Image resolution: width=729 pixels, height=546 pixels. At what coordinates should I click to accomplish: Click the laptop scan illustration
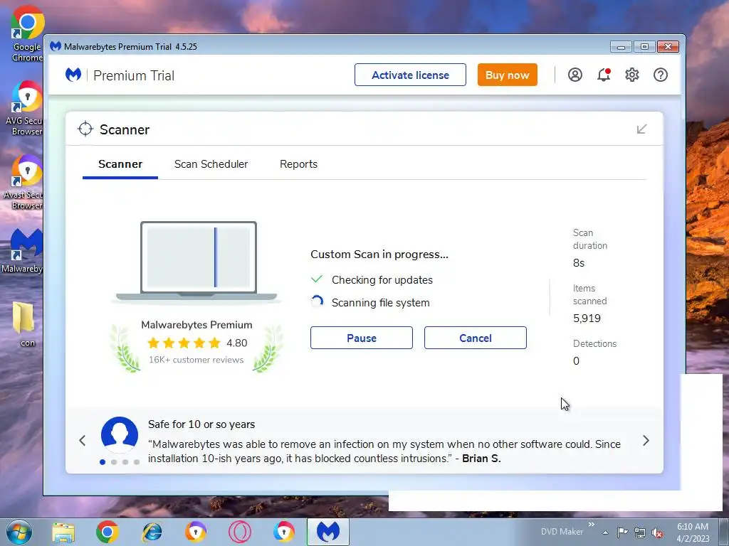click(198, 262)
